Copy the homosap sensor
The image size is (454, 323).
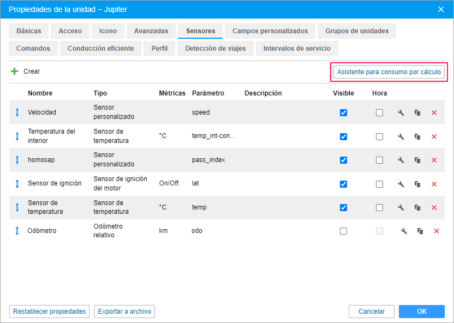(x=417, y=160)
